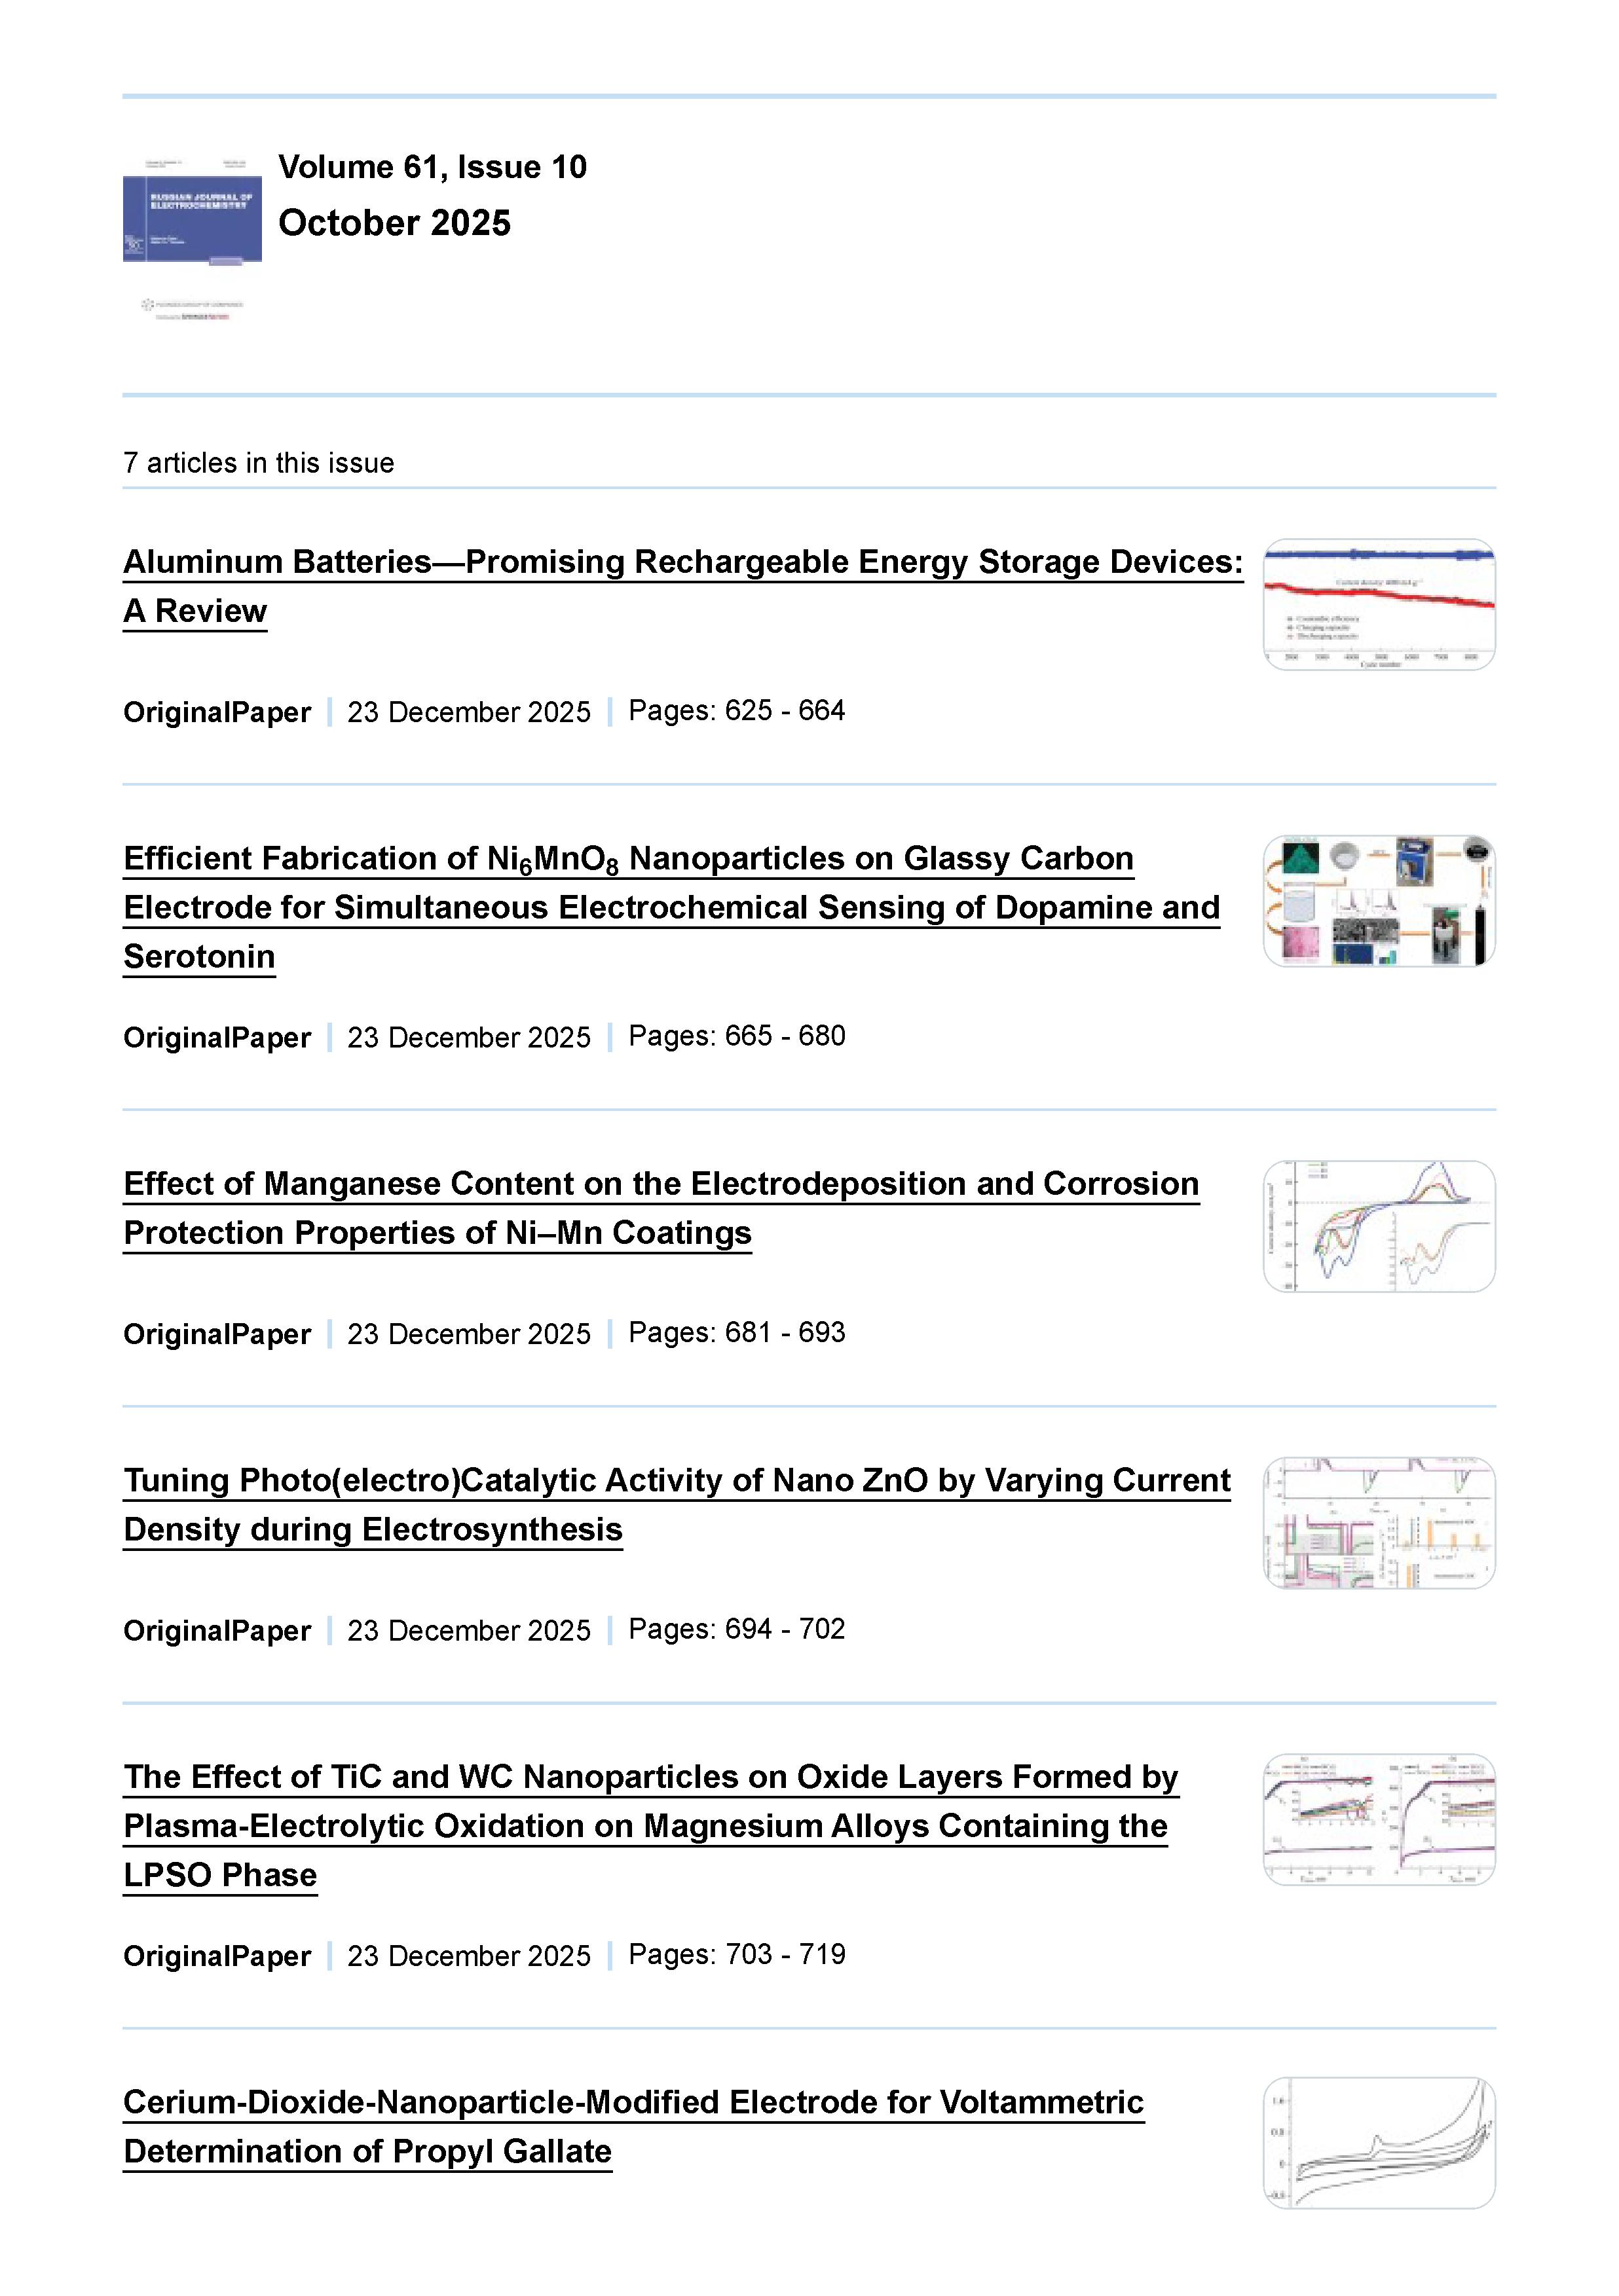1619x2296 pixels.
Task: Click the Ni–Mn voltammogram curves thumbnail
Action: 1379,1226
